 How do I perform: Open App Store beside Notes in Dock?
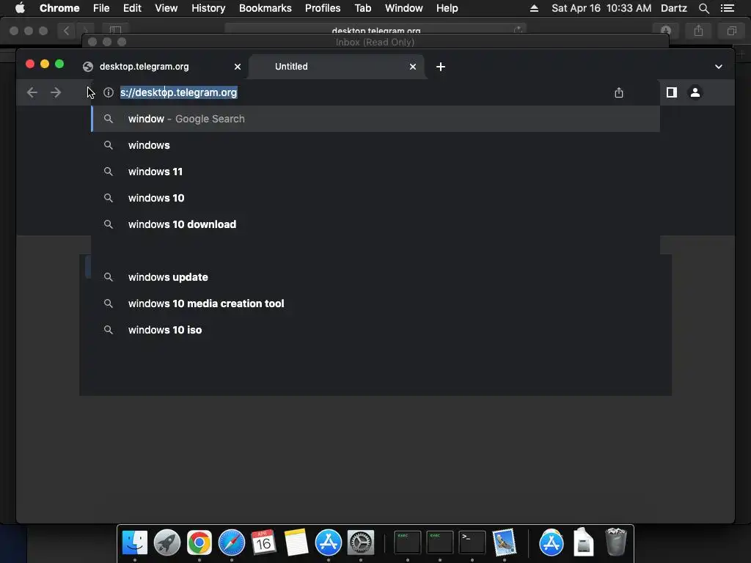click(329, 542)
